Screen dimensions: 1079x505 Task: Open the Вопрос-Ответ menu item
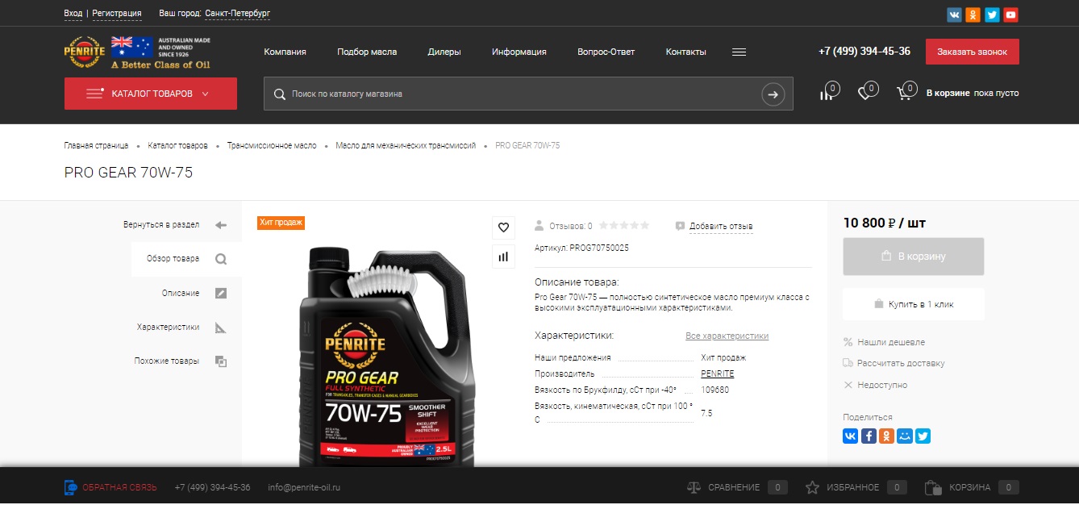[606, 52]
